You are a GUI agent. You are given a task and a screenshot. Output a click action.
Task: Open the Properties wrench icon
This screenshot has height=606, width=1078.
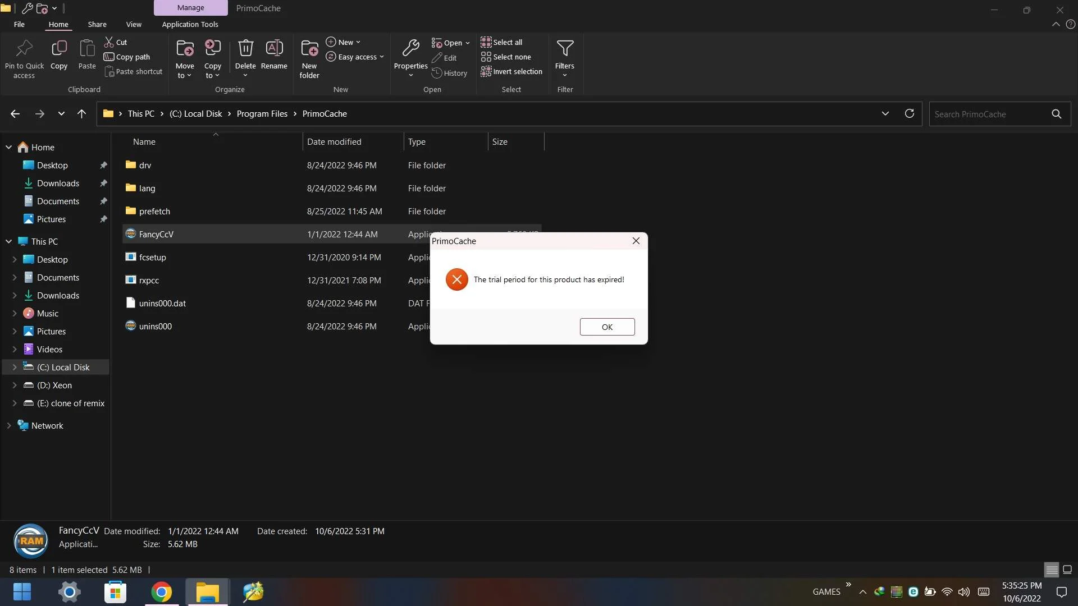411,49
